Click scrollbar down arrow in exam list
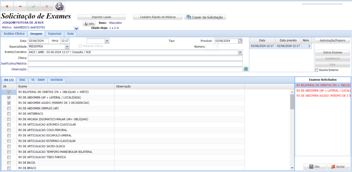Screen dimensions: 352x172 (292, 168)
